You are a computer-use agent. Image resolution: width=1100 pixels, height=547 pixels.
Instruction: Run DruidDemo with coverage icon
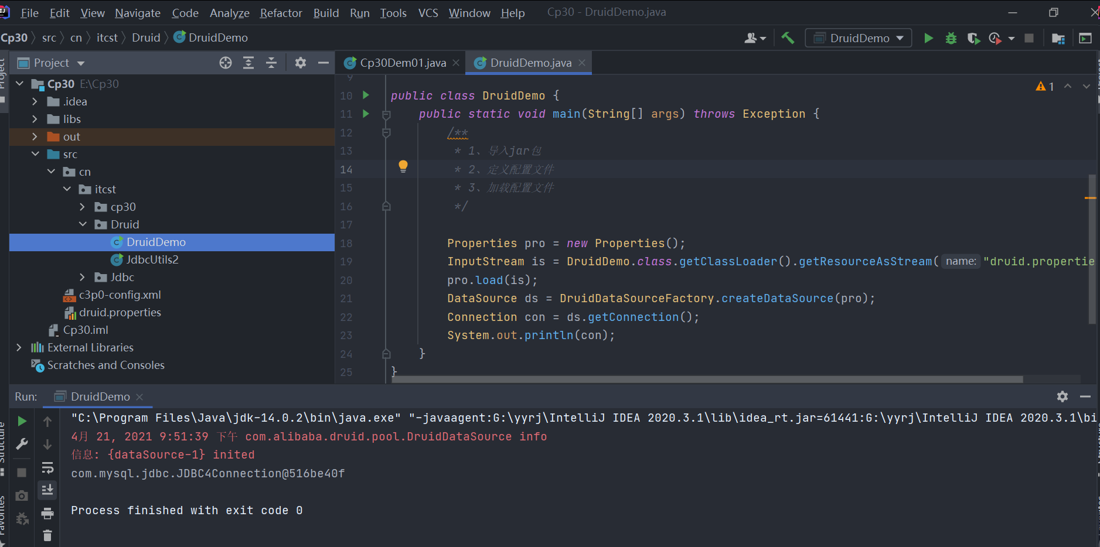(973, 38)
